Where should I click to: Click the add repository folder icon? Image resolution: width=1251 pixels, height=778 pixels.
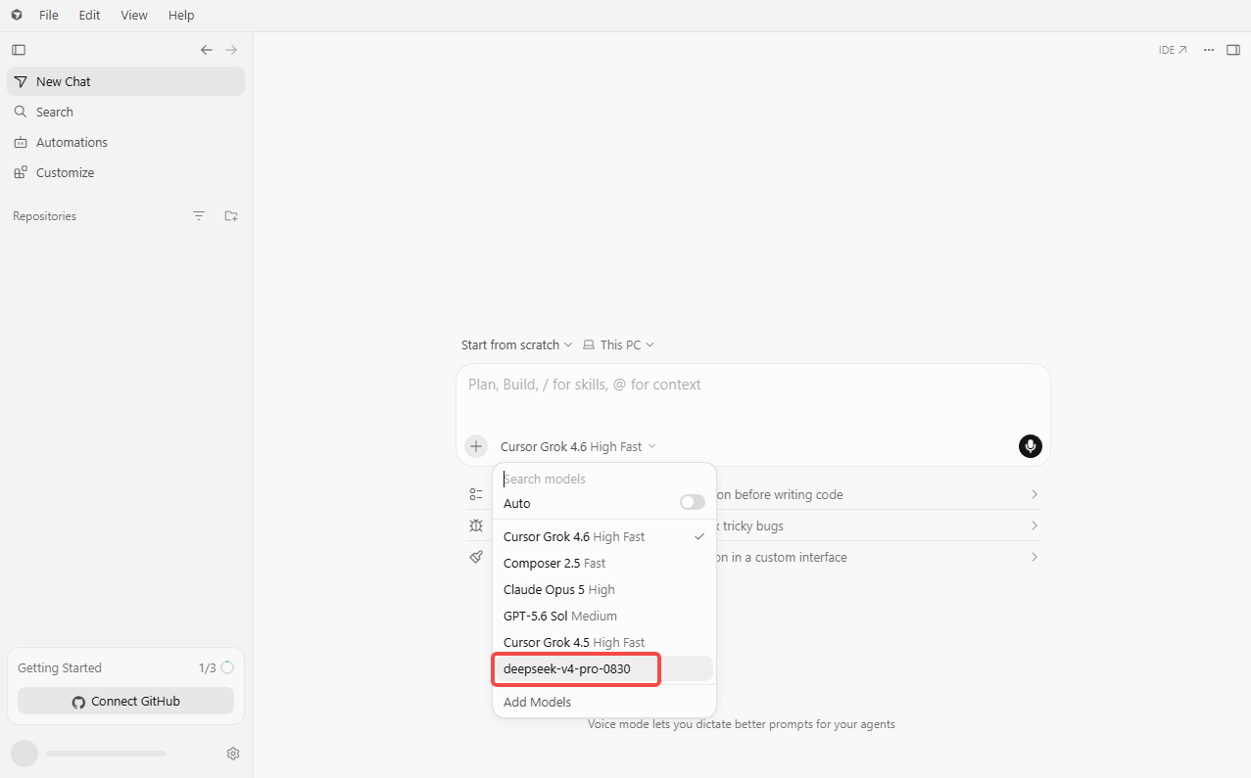(231, 216)
